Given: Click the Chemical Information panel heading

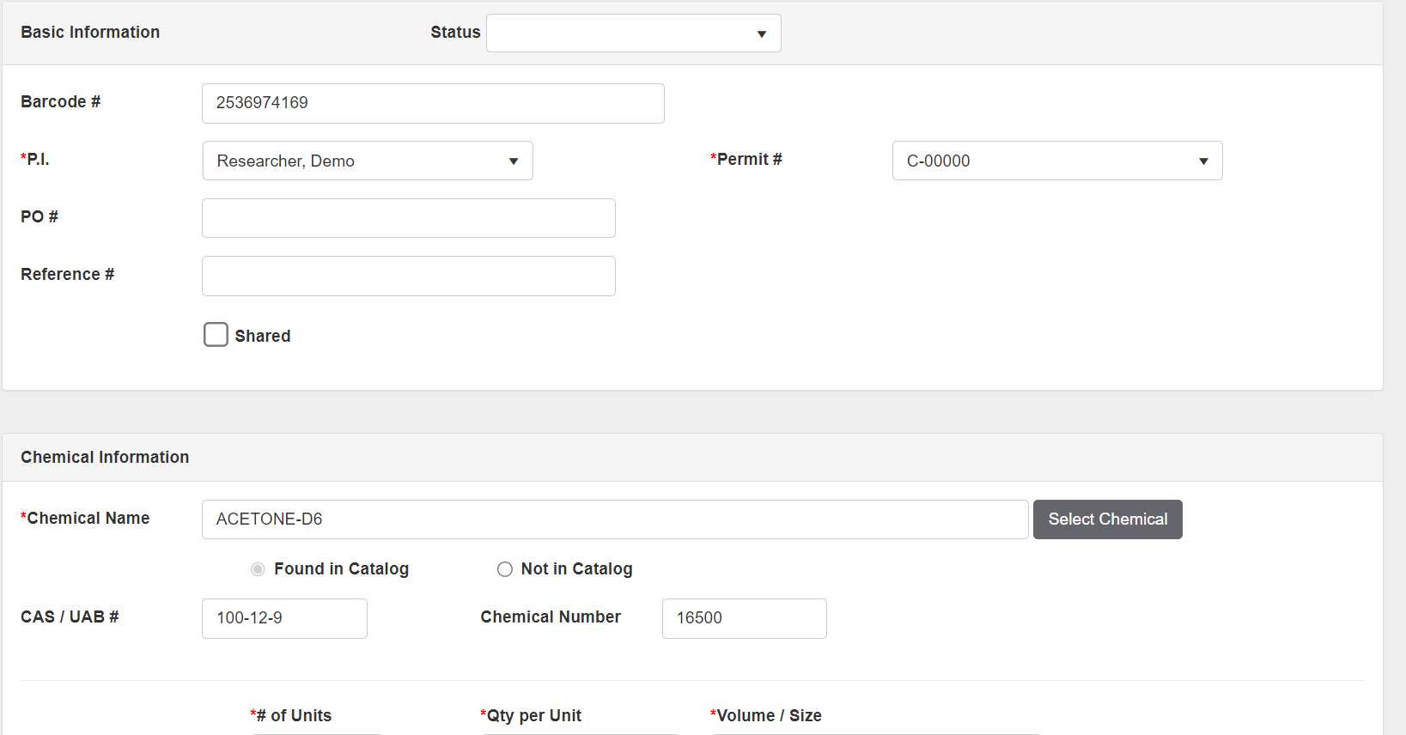Looking at the screenshot, I should [x=105, y=458].
